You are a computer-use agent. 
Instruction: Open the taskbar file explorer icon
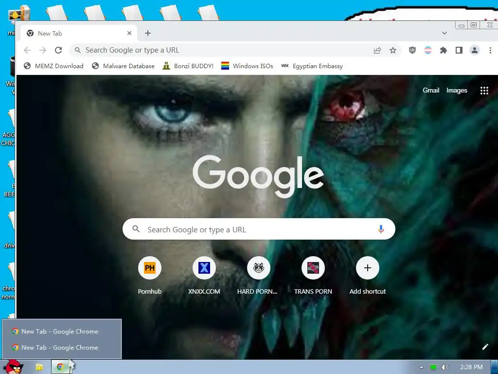click(x=39, y=367)
